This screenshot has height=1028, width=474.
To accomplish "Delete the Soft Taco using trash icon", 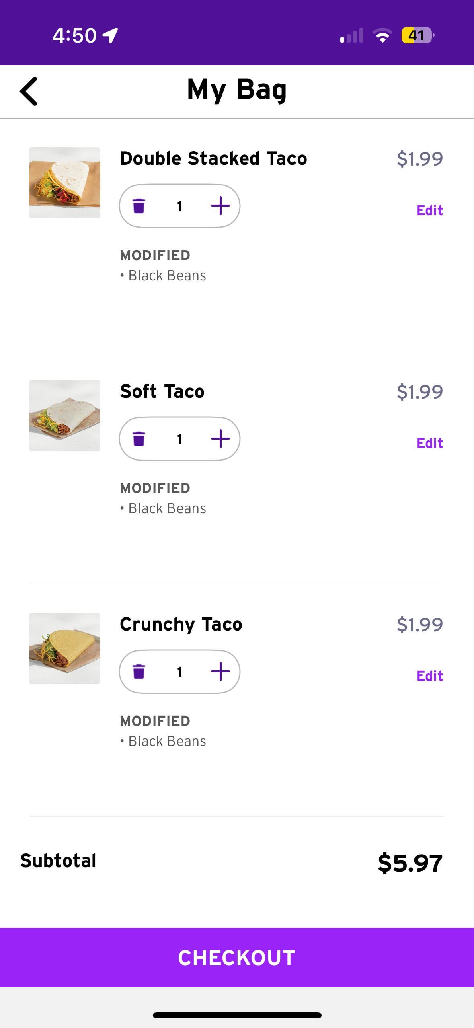I will click(x=139, y=439).
